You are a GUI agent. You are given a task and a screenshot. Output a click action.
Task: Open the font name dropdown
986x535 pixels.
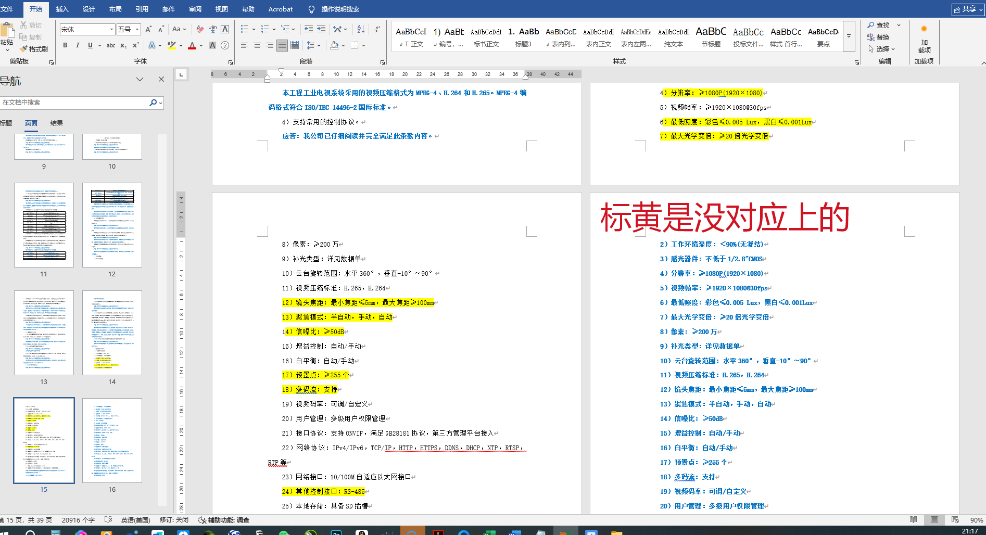coord(111,30)
